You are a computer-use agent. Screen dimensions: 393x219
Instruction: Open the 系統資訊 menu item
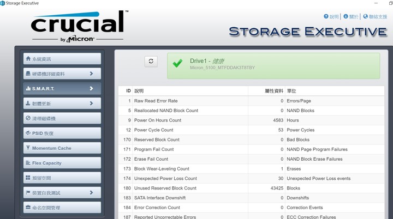coord(62,59)
